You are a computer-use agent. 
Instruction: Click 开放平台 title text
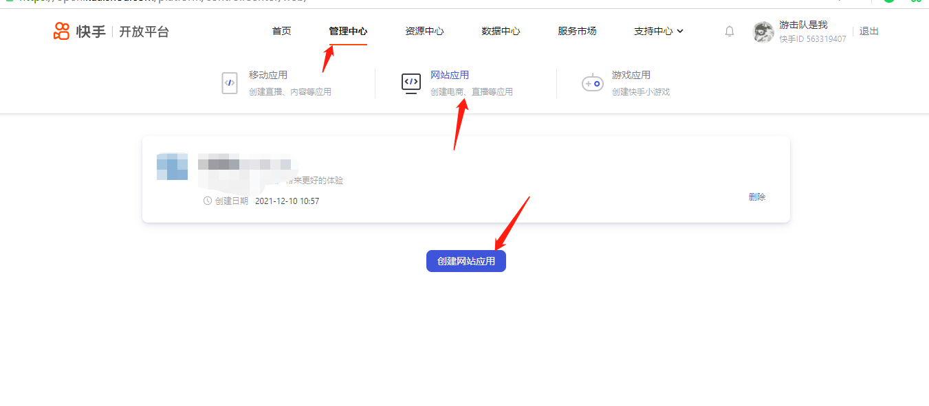pos(144,32)
